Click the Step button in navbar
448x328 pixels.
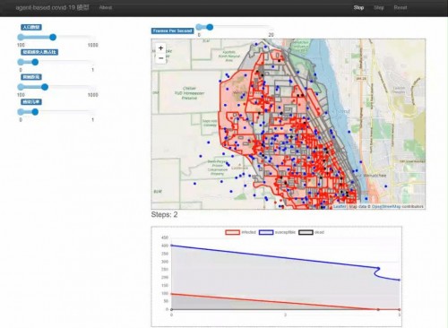pyautogui.click(x=379, y=8)
